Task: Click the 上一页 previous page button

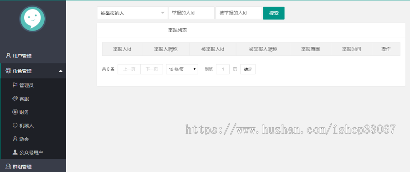Action: pyautogui.click(x=129, y=69)
